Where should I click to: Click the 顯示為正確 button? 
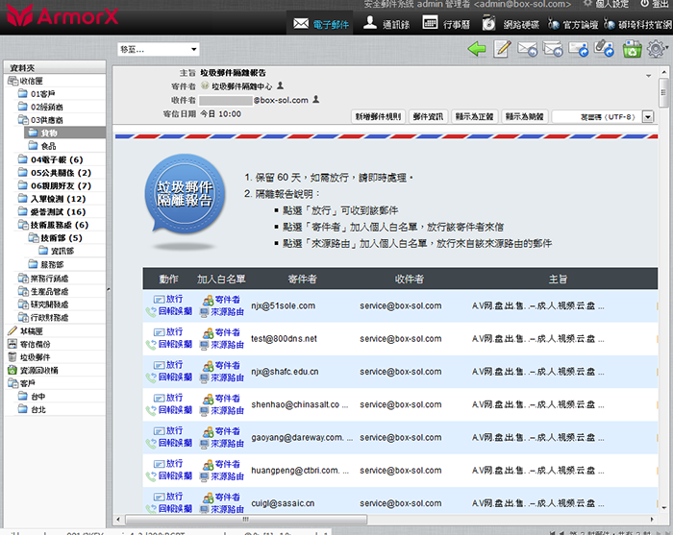click(475, 116)
